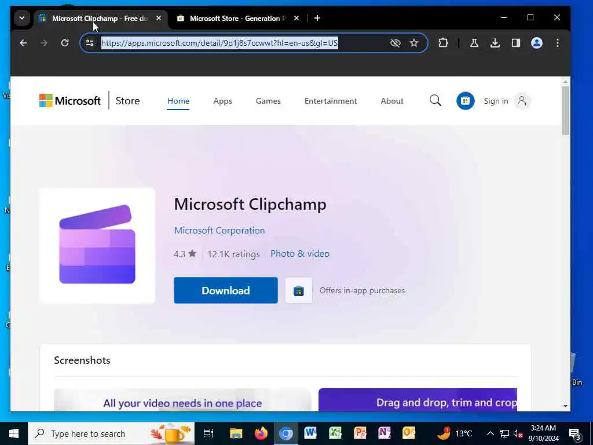Open File Explorer from taskbar
The width and height of the screenshot is (593, 445).
click(236, 433)
